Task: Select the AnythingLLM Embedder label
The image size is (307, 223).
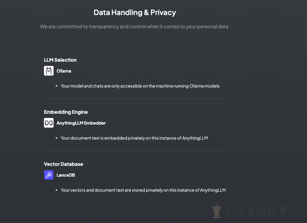Action: (x=81, y=123)
